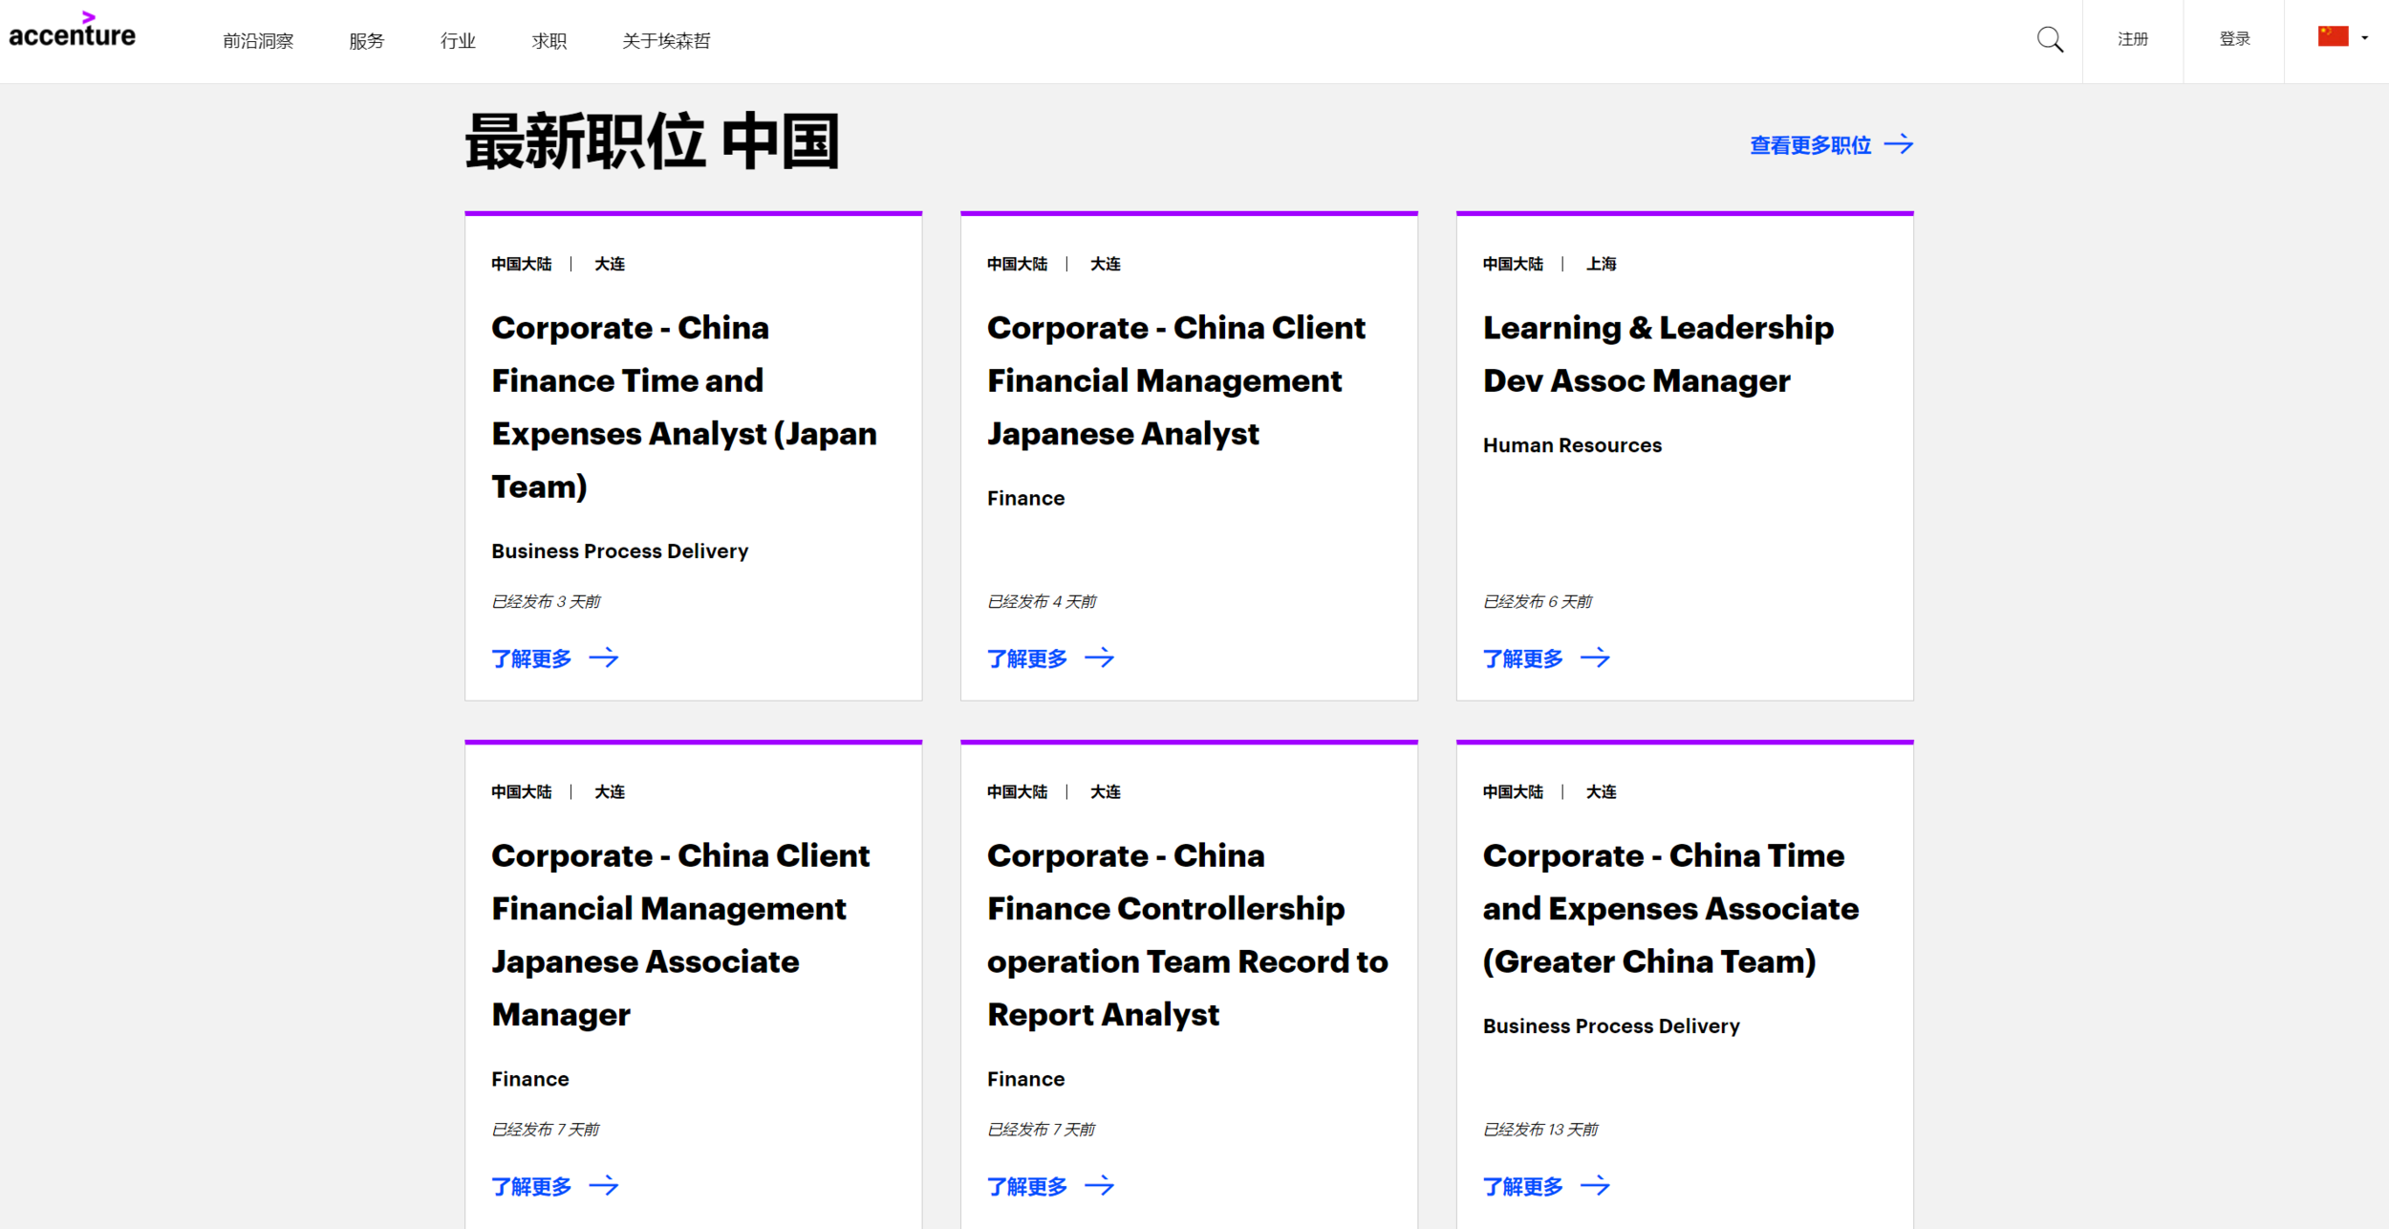2389x1229 pixels.
Task: Click the China flag icon
Action: tap(2332, 36)
